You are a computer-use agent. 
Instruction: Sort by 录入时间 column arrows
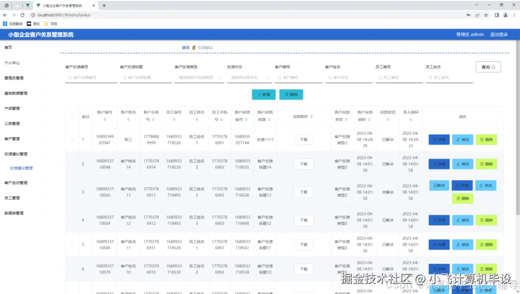pos(410,120)
